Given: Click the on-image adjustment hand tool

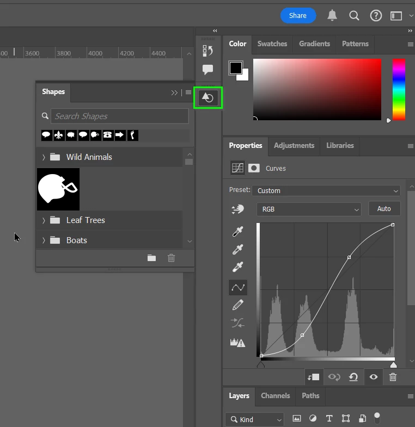Looking at the screenshot, I should pyautogui.click(x=238, y=209).
